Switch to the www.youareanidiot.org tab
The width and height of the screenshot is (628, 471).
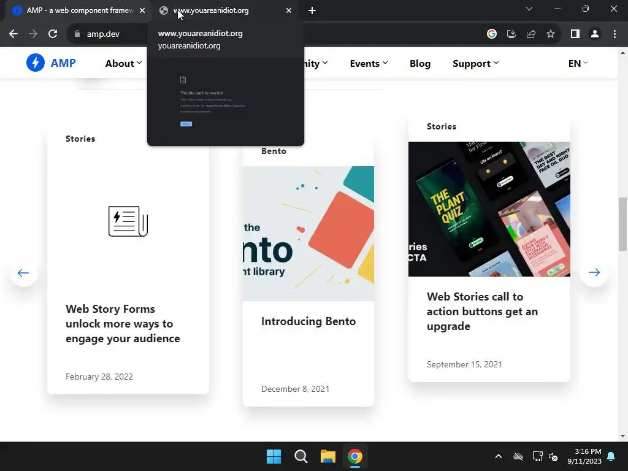tap(226, 10)
